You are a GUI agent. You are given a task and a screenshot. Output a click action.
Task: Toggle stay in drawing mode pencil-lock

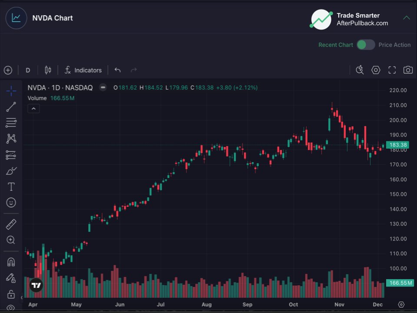point(11,278)
